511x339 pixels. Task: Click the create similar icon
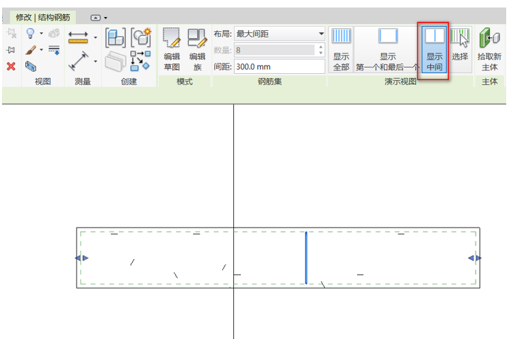point(140,61)
